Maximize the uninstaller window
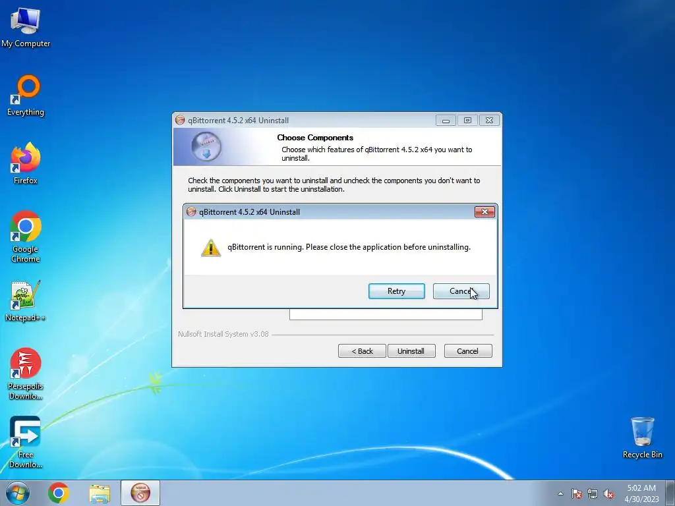The height and width of the screenshot is (506, 675). 467,121
